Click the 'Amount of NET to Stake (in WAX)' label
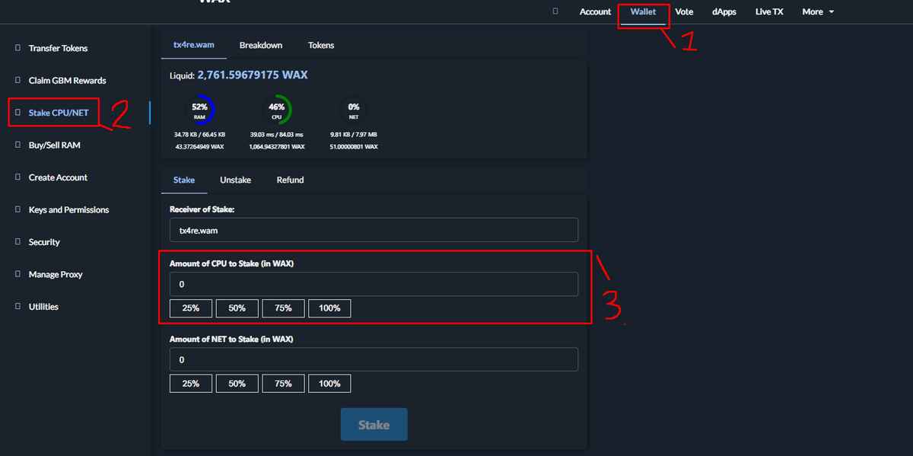Screen dimensions: 913x456 [x=231, y=339]
